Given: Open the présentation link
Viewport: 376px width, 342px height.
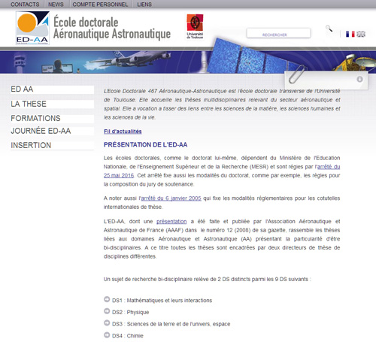Looking at the screenshot, I should point(171,222).
